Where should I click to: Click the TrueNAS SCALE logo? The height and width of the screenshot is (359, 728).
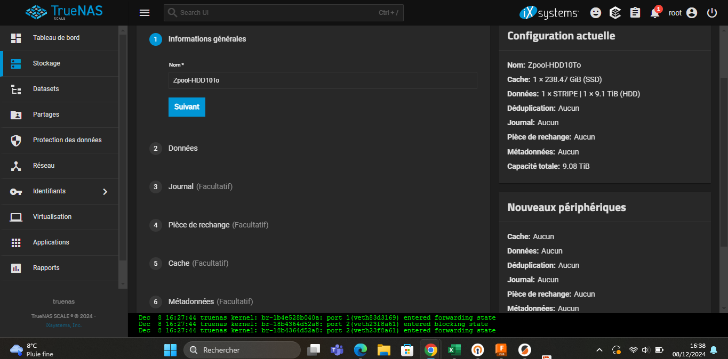pyautogui.click(x=64, y=12)
